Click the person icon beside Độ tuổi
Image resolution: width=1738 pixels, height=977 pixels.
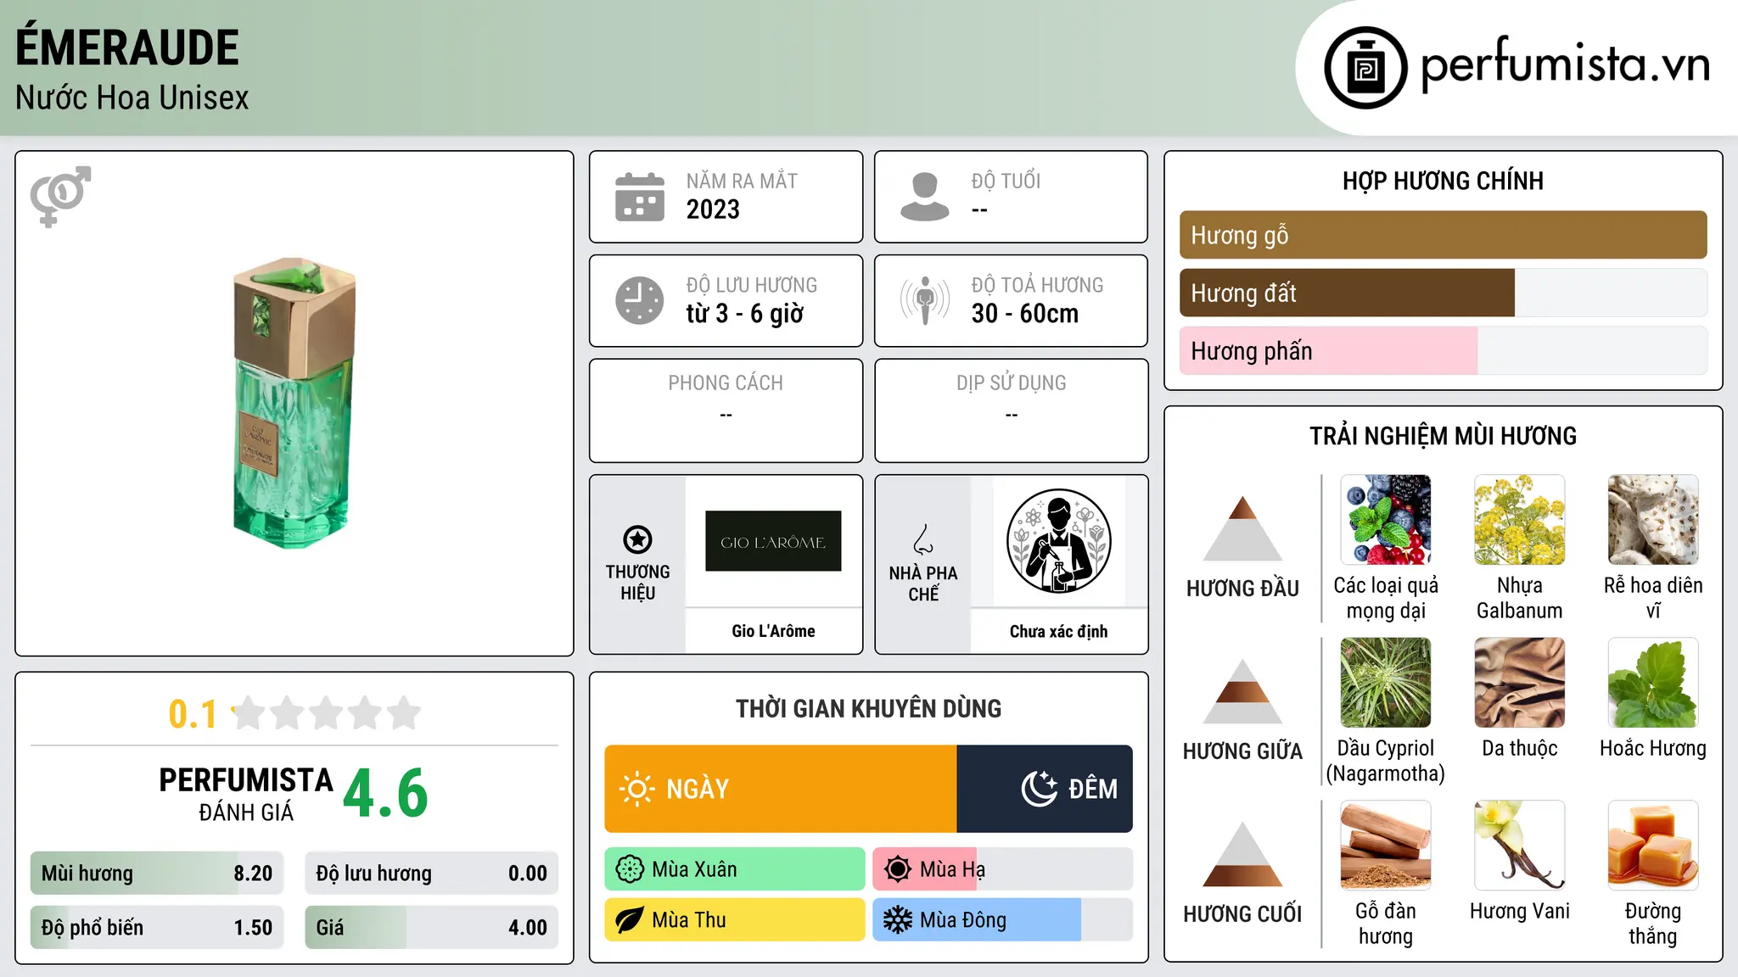925,197
